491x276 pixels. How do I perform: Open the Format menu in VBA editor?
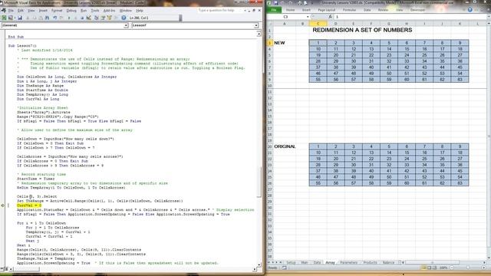click(x=57, y=11)
